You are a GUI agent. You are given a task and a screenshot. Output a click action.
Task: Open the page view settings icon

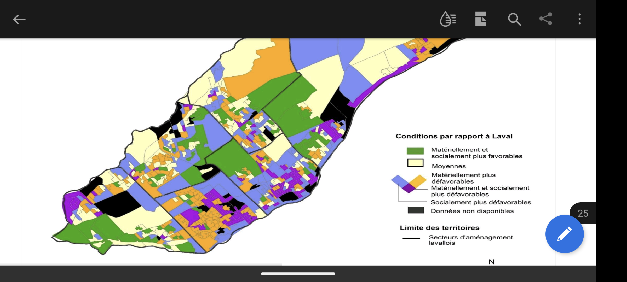pyautogui.click(x=480, y=19)
